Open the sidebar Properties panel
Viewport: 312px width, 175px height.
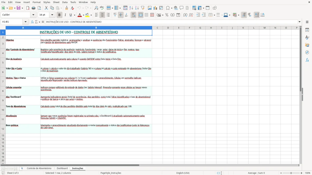(307, 30)
